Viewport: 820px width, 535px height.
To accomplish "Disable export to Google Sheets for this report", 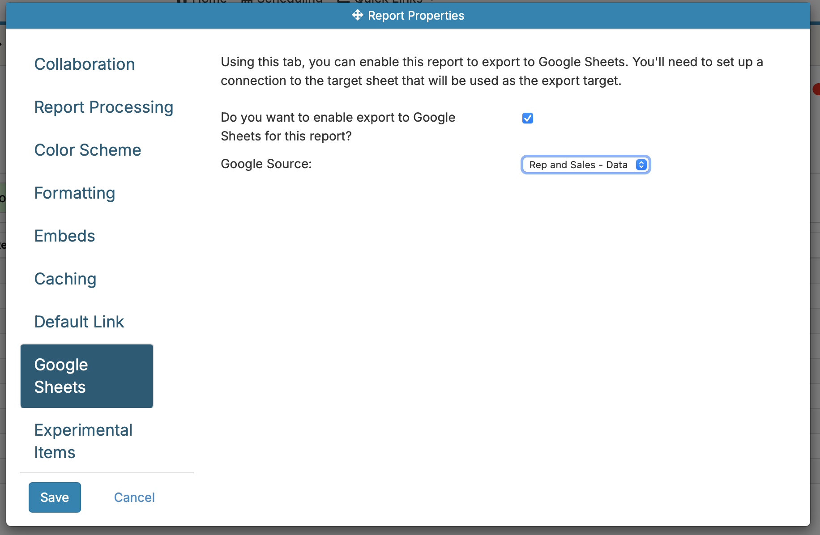I will [x=527, y=118].
